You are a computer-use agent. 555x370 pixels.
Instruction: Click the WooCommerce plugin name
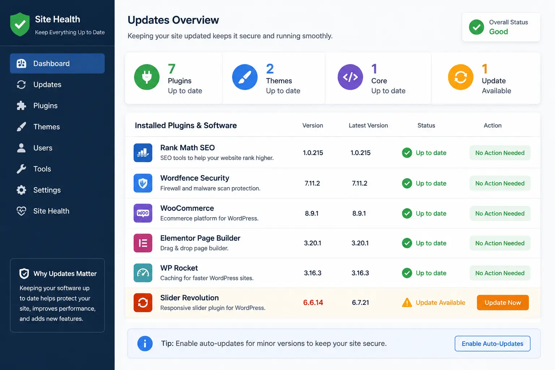coord(187,208)
